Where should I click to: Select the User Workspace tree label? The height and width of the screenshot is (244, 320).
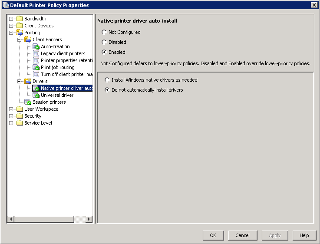coord(41,109)
